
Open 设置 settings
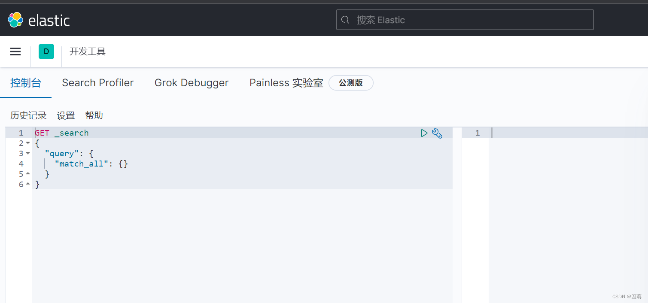point(66,115)
